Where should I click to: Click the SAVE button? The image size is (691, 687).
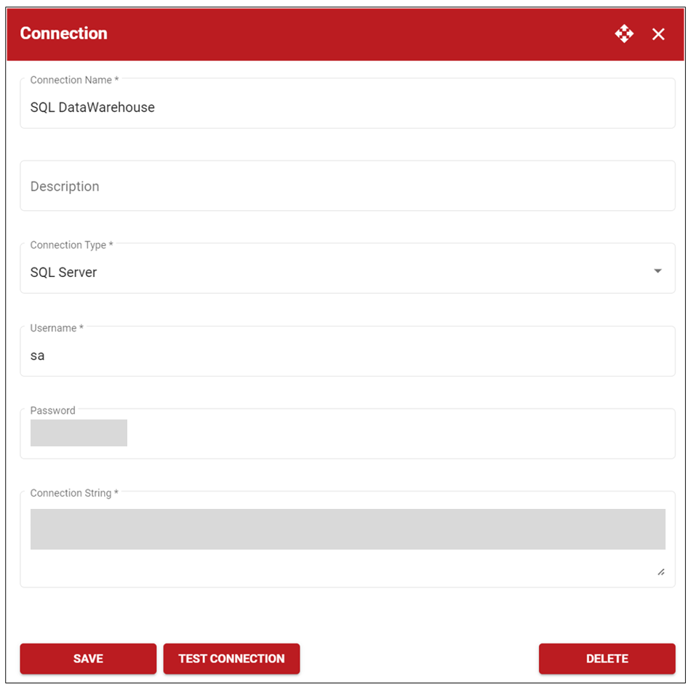88,659
